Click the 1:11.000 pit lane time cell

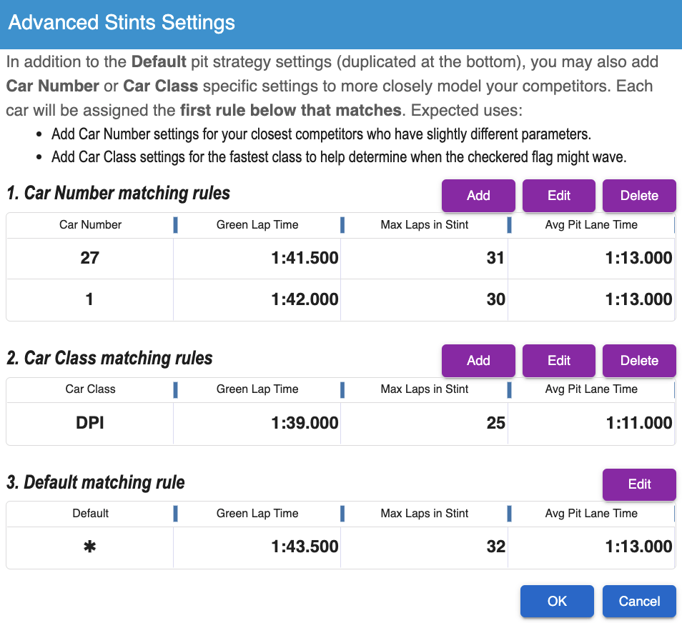pos(638,423)
